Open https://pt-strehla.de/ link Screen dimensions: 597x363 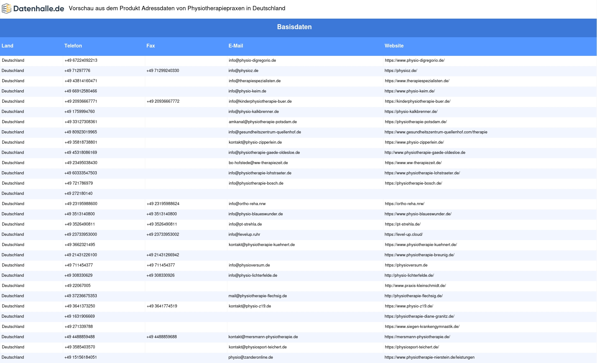(403, 224)
